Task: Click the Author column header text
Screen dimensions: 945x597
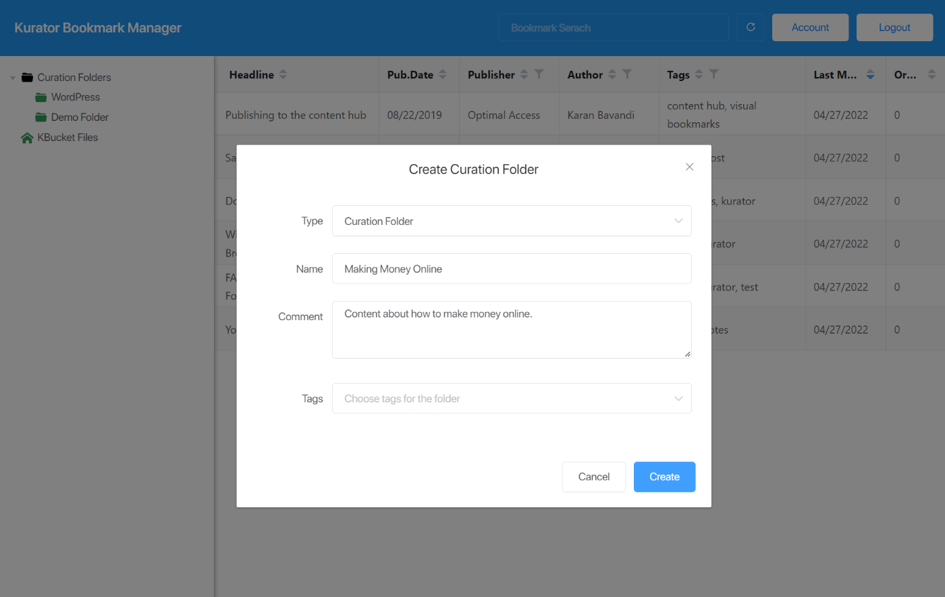Action: (x=585, y=74)
